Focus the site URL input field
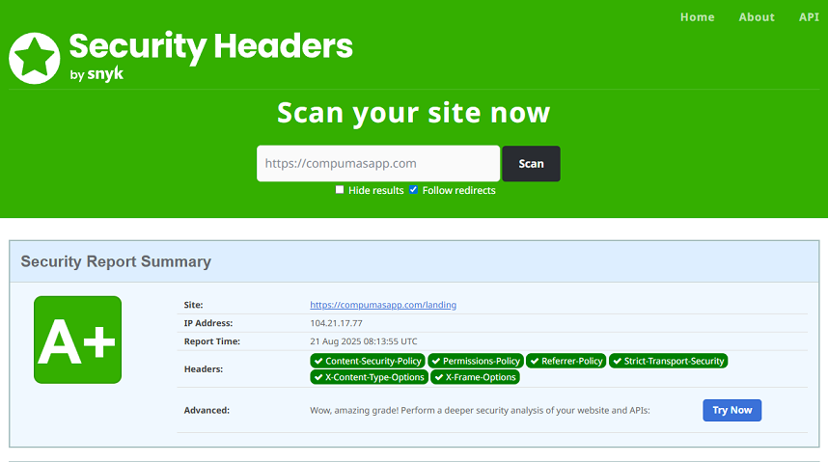 [x=377, y=164]
